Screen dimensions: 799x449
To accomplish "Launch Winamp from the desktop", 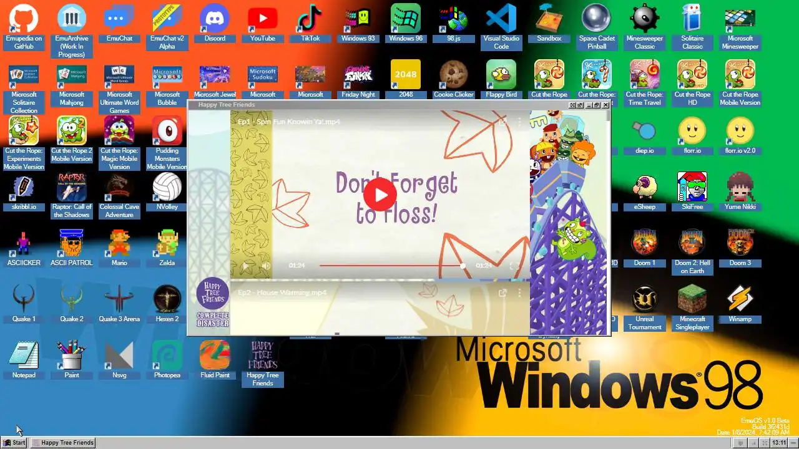I will [x=740, y=304].
